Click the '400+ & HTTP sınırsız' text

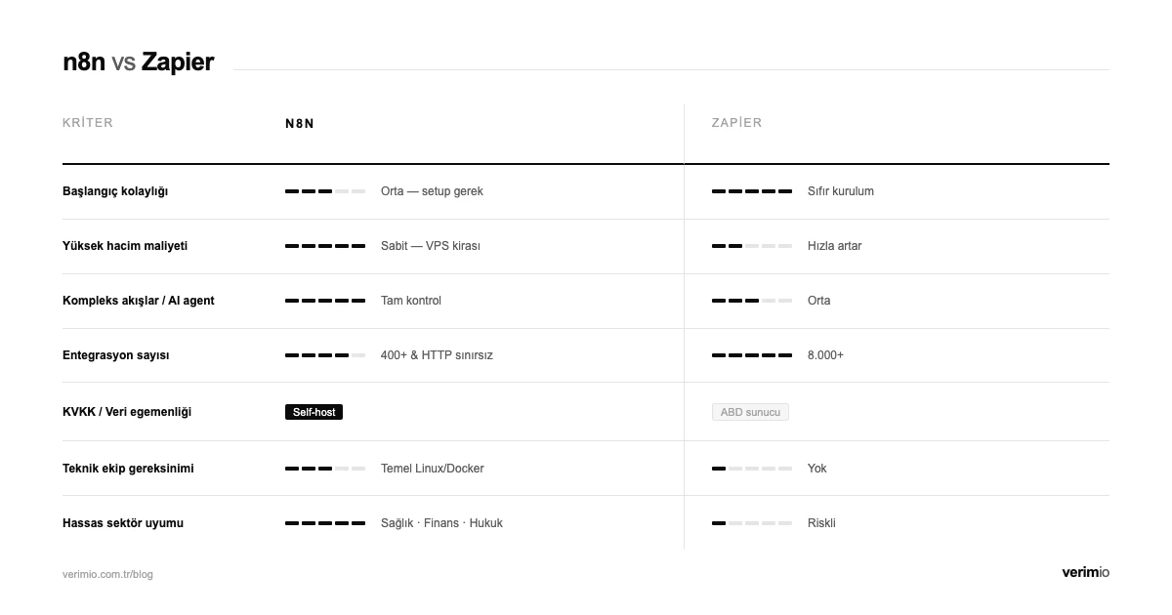pyautogui.click(x=437, y=355)
